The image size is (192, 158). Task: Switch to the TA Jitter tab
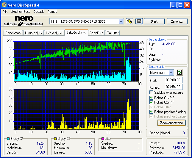coord(113,33)
